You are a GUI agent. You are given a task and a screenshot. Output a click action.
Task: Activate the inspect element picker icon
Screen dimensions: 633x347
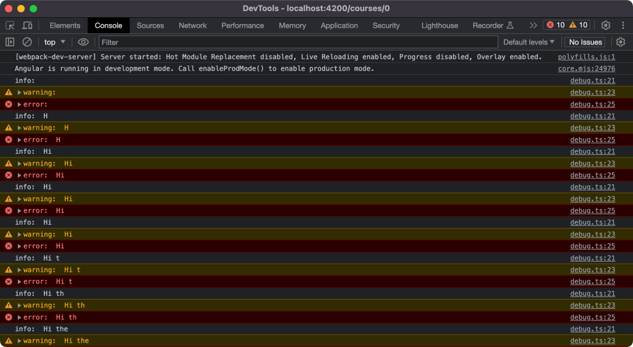tap(10, 25)
